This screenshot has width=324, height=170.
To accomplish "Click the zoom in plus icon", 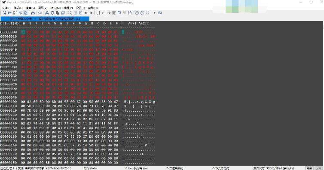I will (x=137, y=13).
